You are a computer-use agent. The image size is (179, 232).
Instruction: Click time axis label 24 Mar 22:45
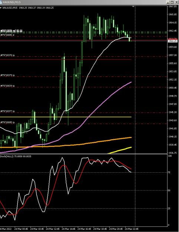tap(132, 229)
